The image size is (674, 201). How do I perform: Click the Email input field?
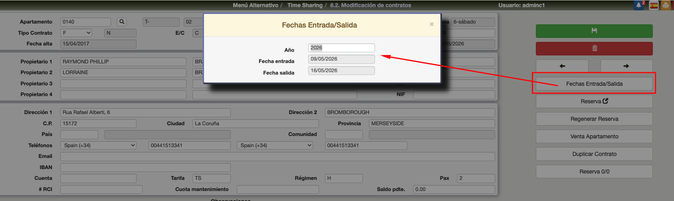277,156
